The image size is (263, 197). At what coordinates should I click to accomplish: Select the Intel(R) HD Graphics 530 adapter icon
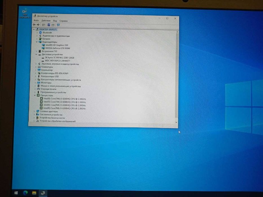tap(43, 45)
